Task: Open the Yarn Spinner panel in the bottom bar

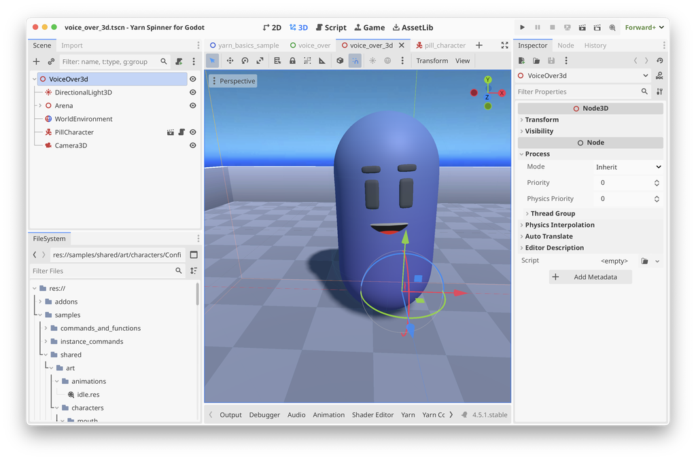Action: pos(408,414)
